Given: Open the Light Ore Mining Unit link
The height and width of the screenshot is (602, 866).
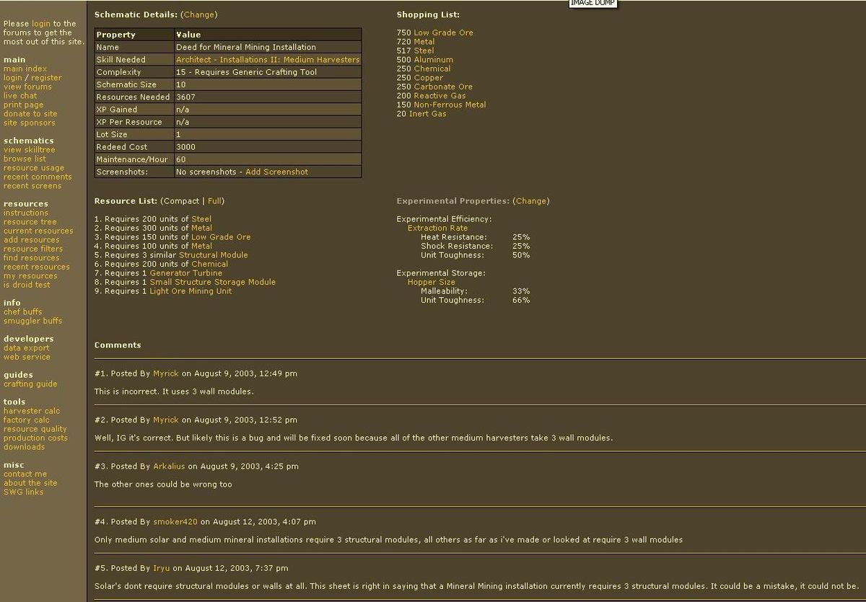Looking at the screenshot, I should (191, 291).
